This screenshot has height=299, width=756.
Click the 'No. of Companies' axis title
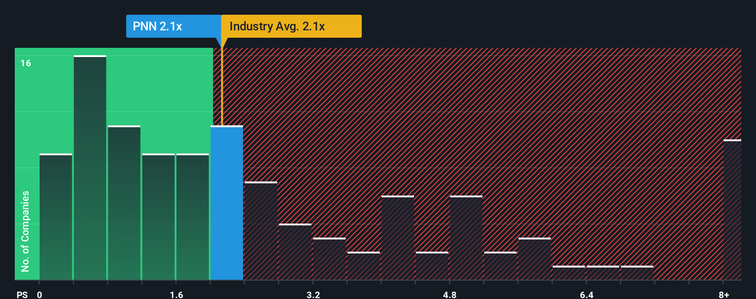click(25, 231)
